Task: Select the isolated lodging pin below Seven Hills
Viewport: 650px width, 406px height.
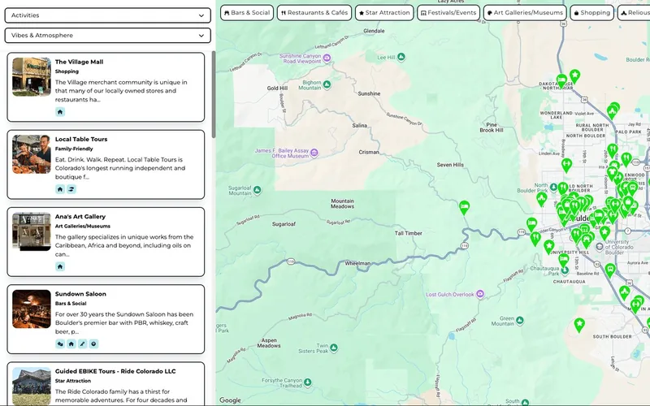Action: [x=464, y=207]
